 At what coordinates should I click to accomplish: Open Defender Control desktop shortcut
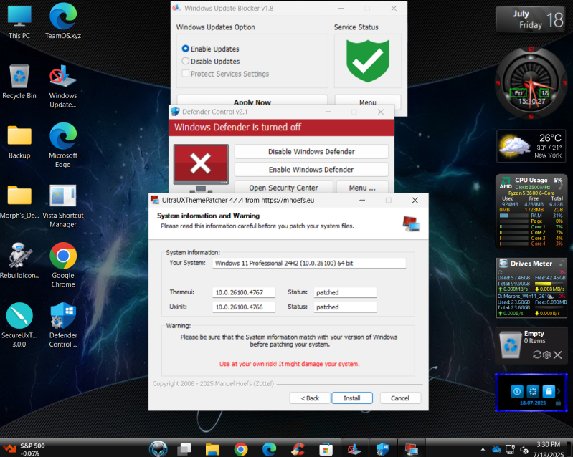63,325
